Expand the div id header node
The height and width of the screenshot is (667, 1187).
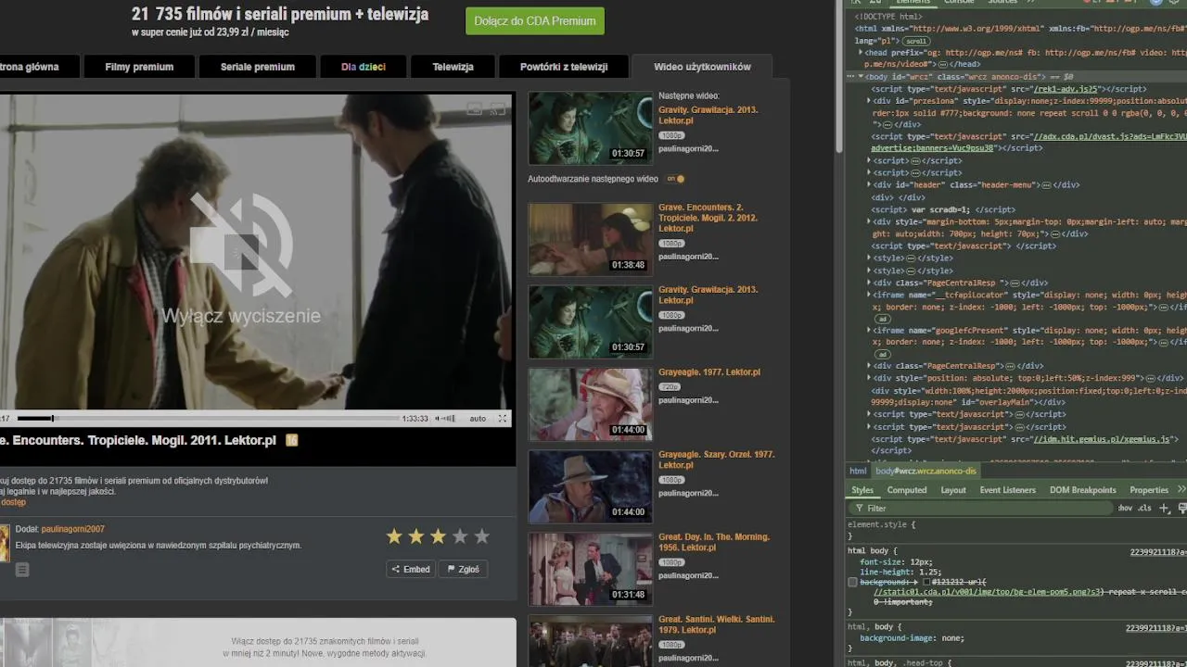pos(869,185)
